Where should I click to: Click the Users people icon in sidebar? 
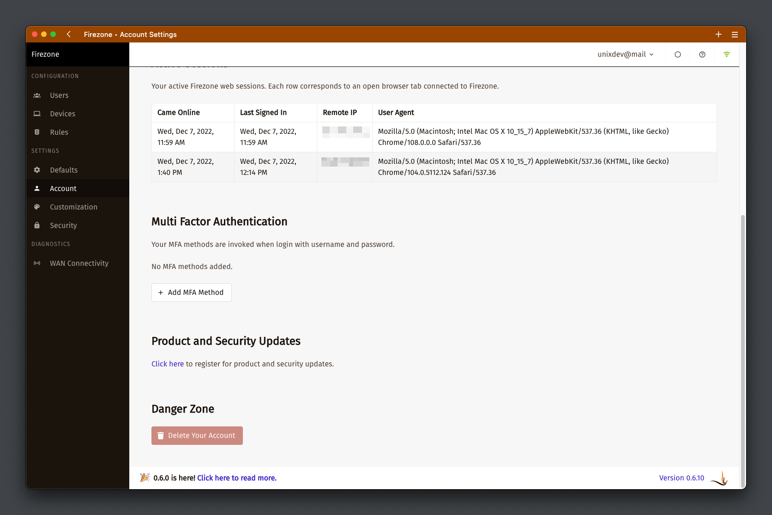pos(37,96)
